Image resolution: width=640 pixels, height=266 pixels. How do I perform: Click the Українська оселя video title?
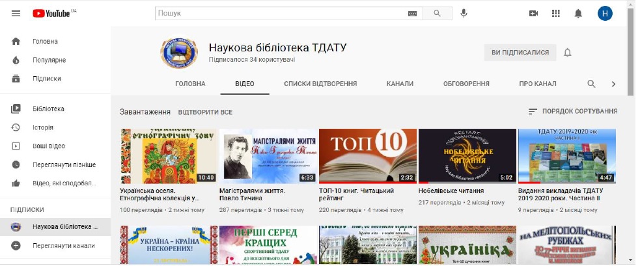coord(160,194)
